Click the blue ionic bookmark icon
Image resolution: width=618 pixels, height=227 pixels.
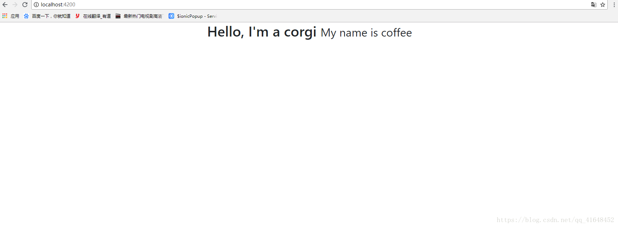(171, 16)
